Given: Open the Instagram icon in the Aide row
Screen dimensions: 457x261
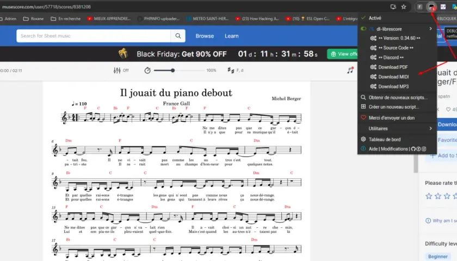Looking at the screenshot, I should coord(424,149).
